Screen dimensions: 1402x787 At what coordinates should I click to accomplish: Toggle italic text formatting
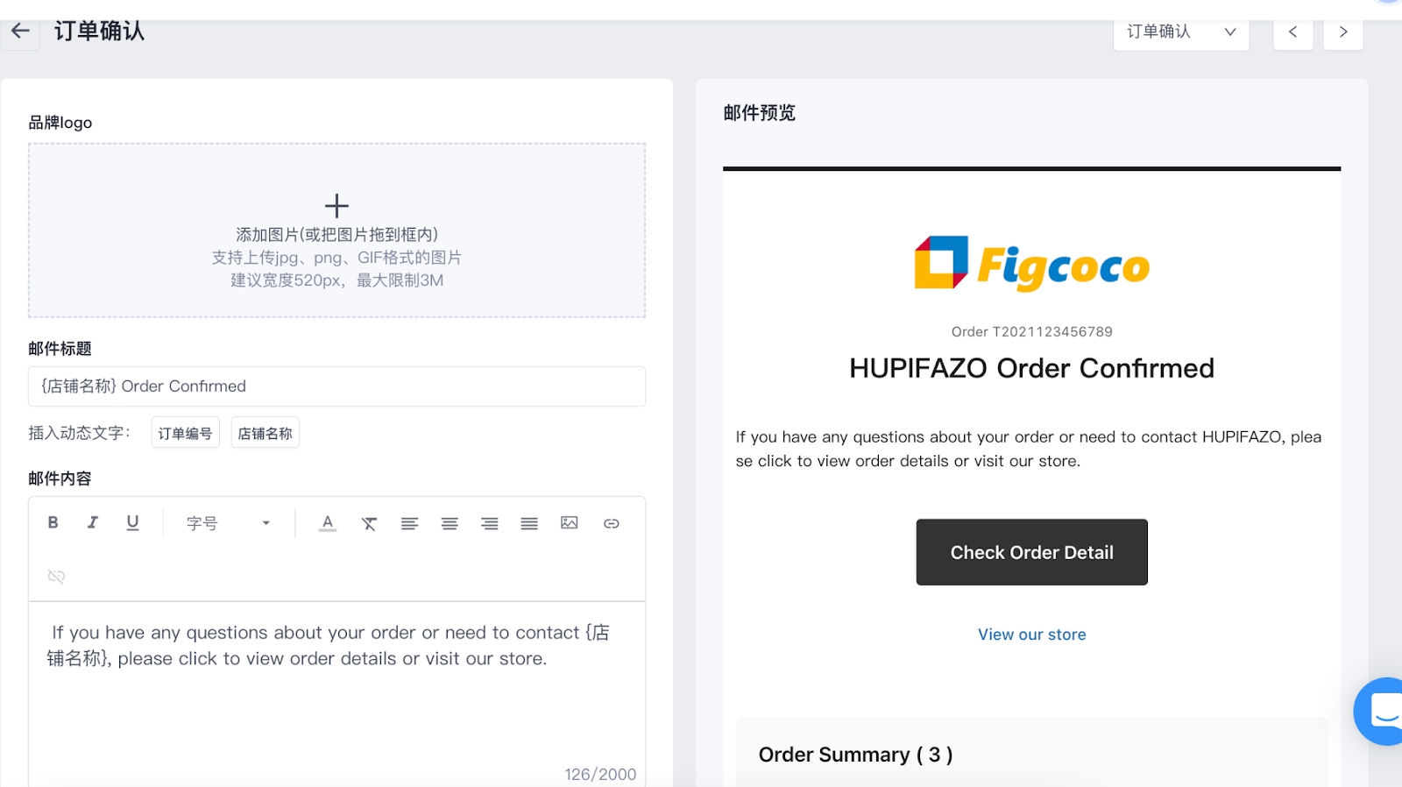point(93,523)
